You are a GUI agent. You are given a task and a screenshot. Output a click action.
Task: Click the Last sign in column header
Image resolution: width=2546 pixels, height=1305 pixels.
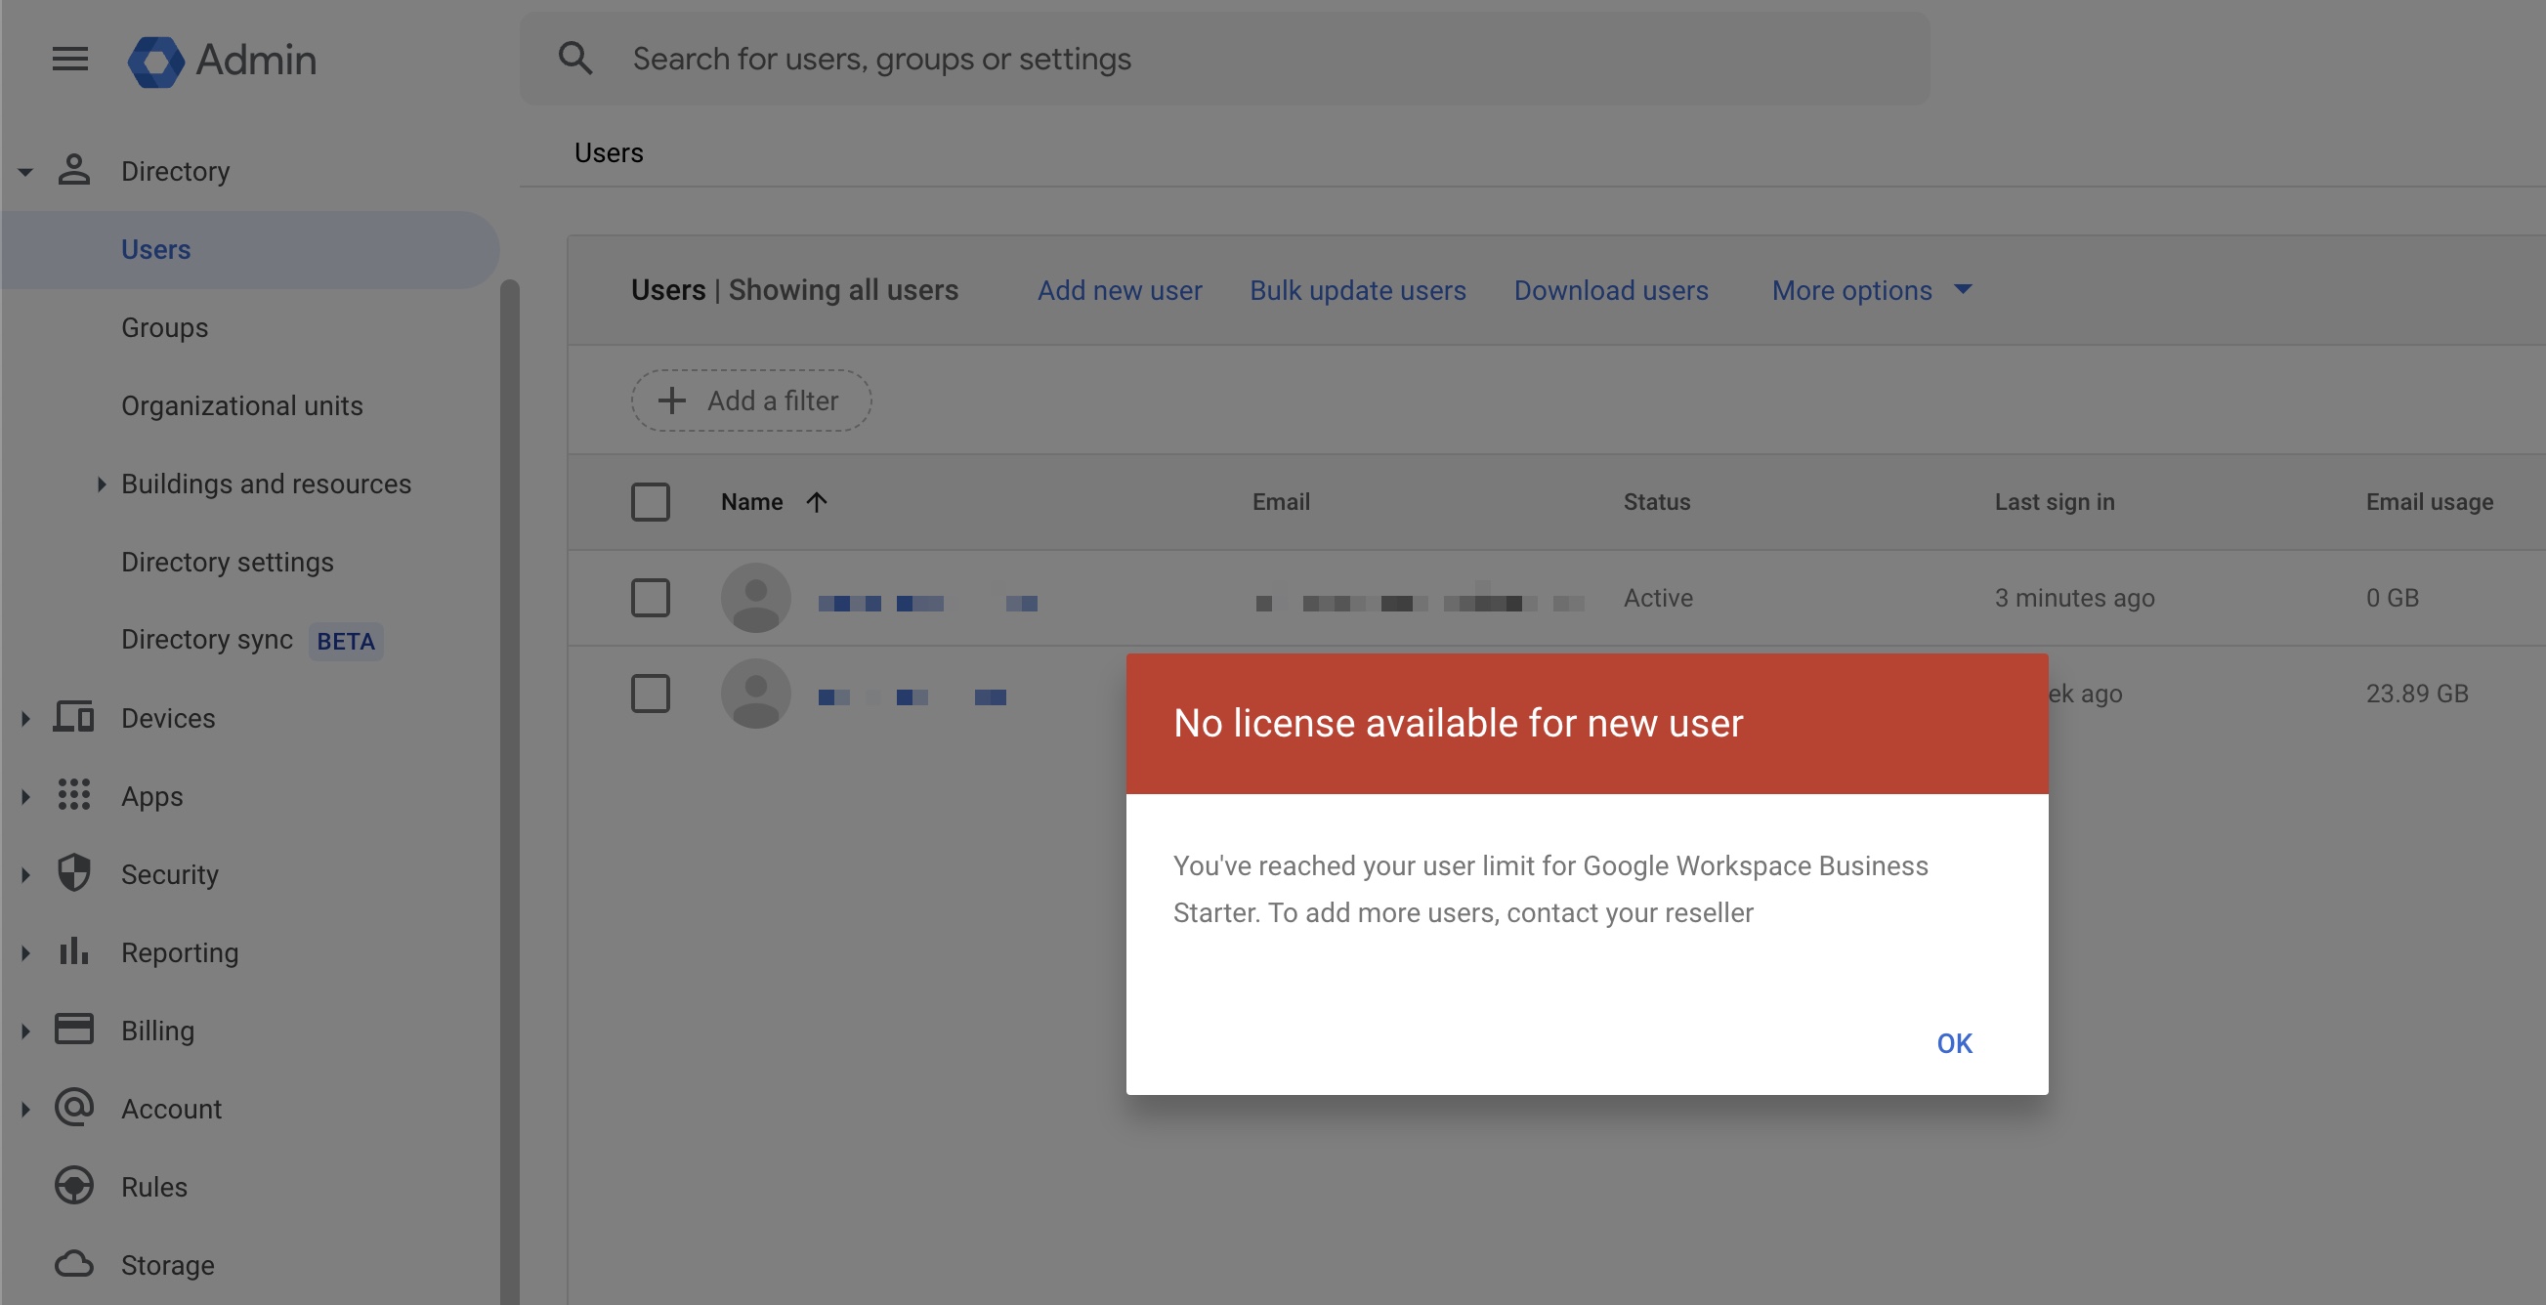[2054, 502]
